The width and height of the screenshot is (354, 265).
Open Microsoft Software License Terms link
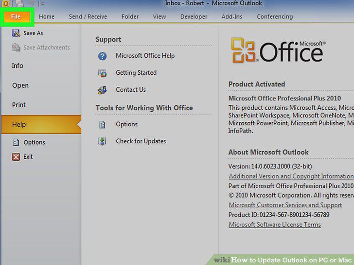tap(275, 225)
